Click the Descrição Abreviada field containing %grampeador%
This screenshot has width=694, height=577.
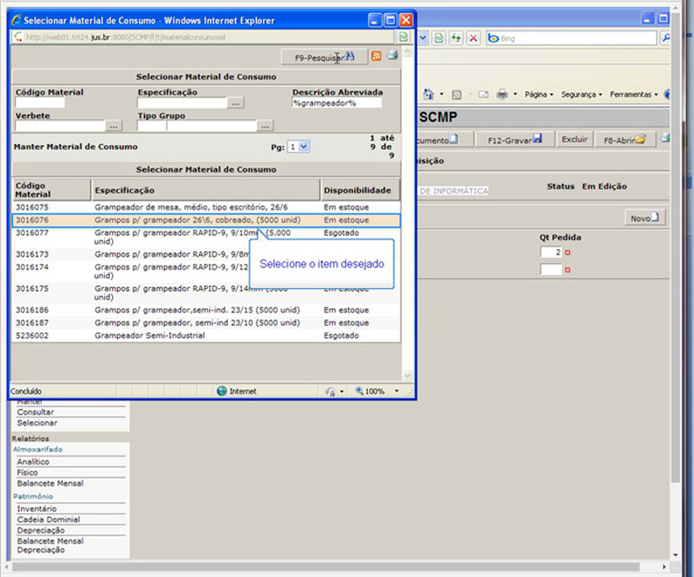pos(337,102)
